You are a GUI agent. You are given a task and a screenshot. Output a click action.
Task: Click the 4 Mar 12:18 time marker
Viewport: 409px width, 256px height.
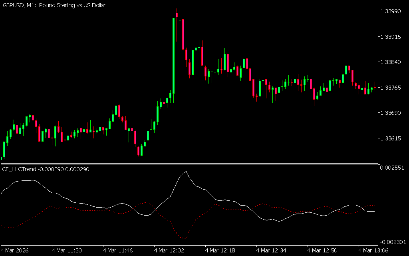[220, 250]
